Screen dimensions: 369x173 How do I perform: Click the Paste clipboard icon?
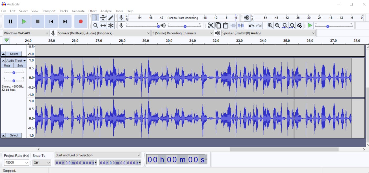pyautogui.click(x=226, y=26)
